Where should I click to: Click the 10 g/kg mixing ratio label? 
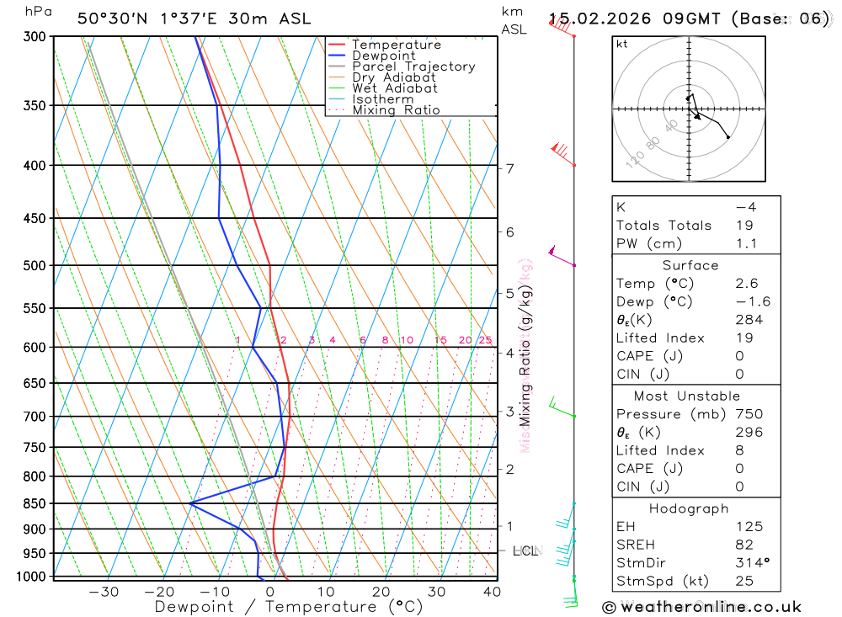(407, 340)
